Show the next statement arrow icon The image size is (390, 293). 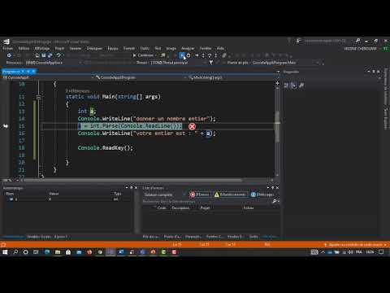pos(197,55)
